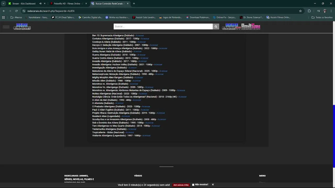The width and height of the screenshot is (335, 188).
Task: Select the text 'Testemunha Alienígena (Dublado)'
Action: pos(109,129)
